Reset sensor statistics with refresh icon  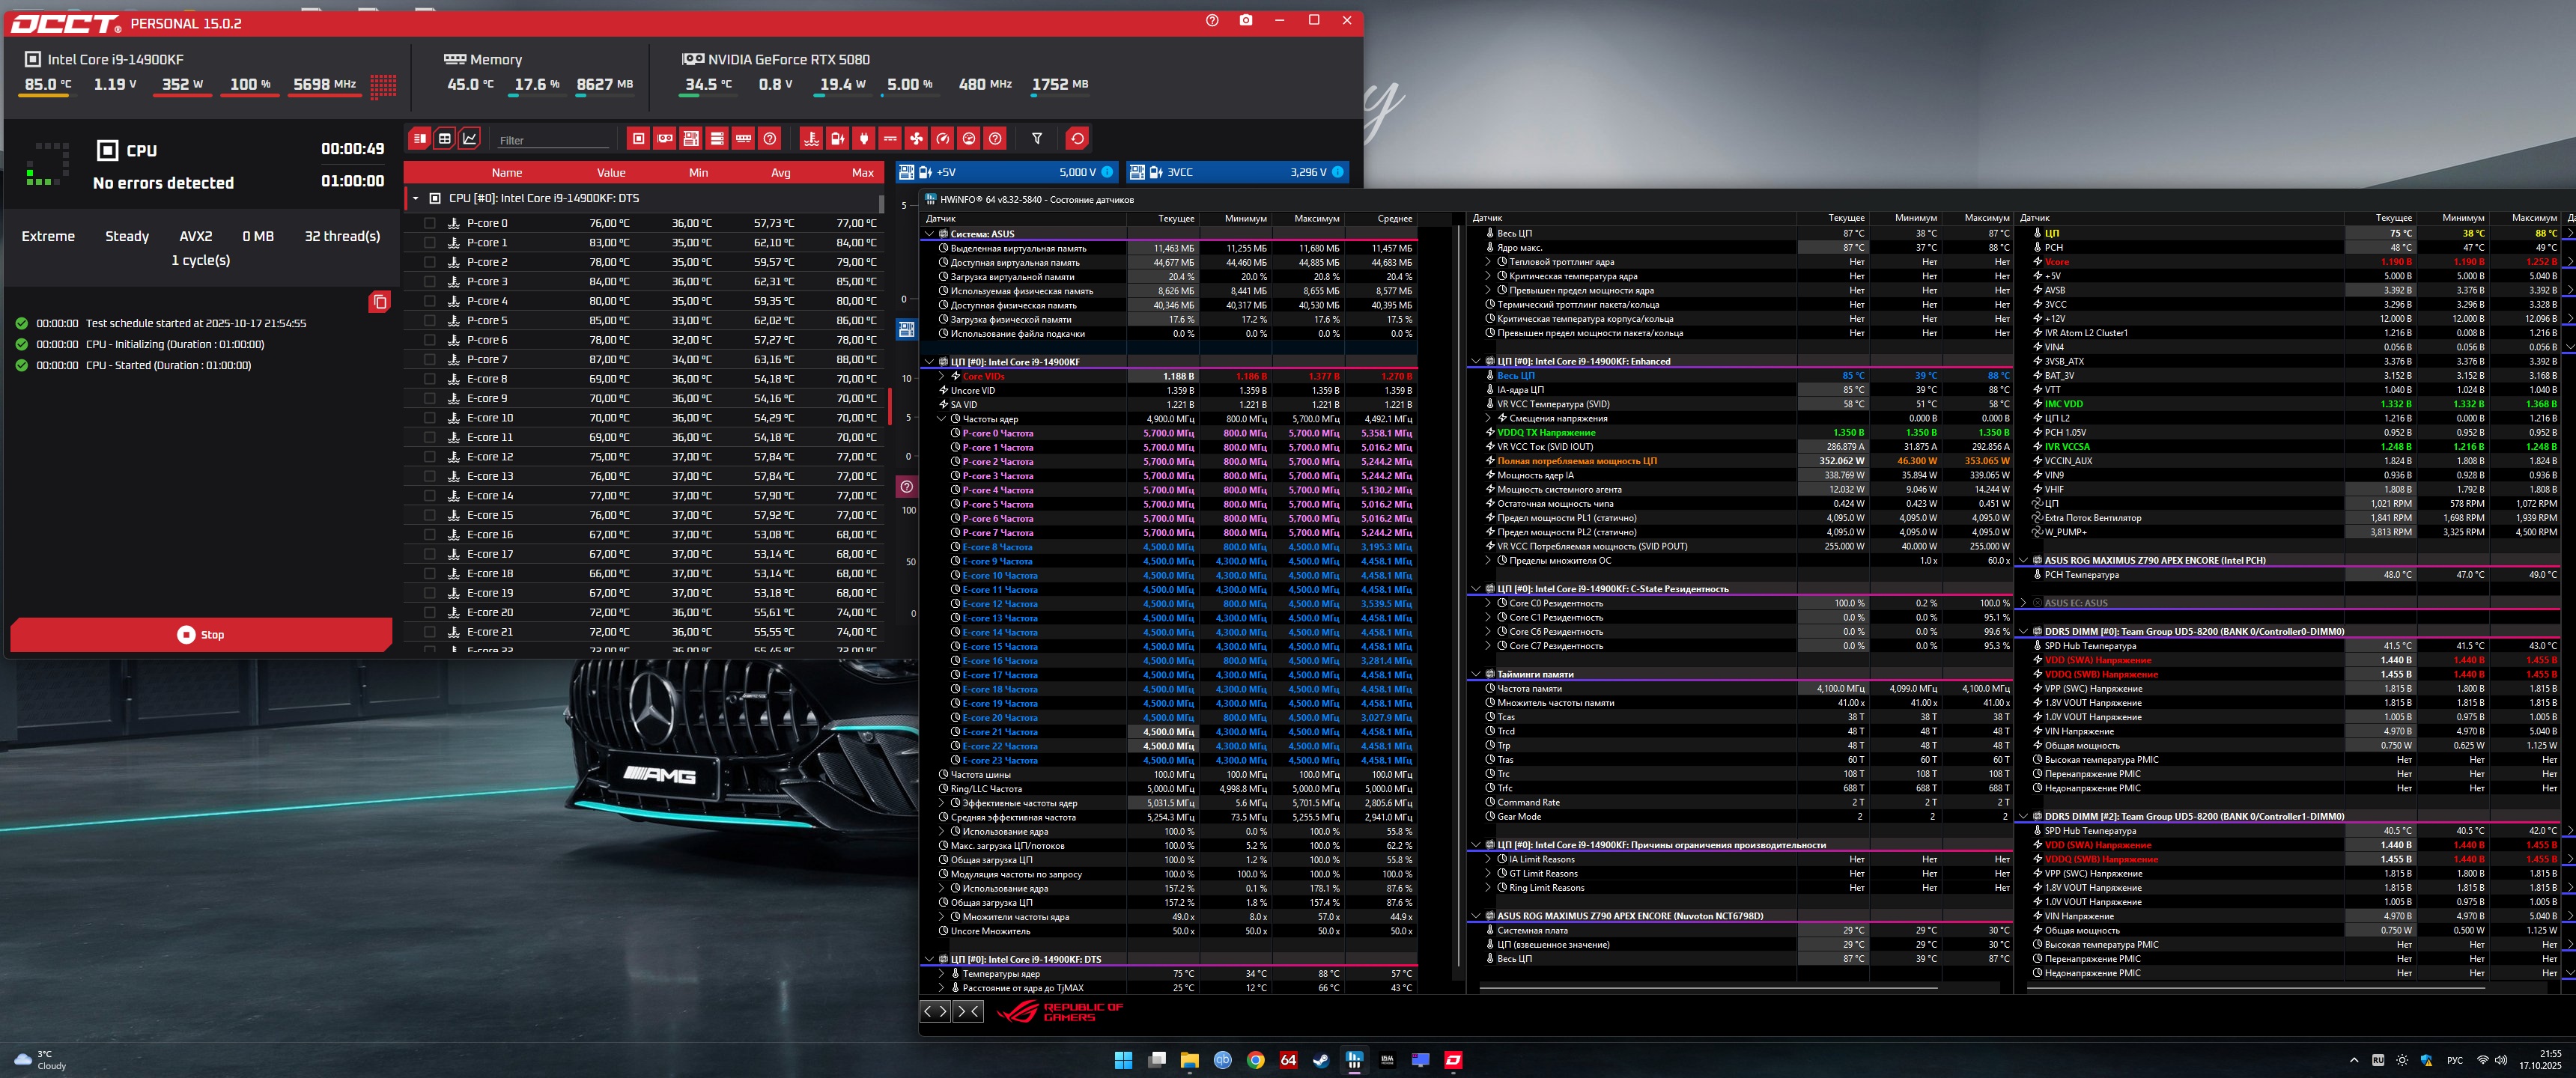point(1077,138)
